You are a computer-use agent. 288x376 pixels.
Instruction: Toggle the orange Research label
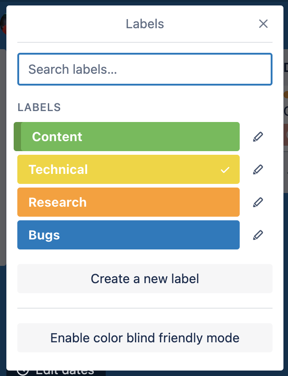pos(129,202)
